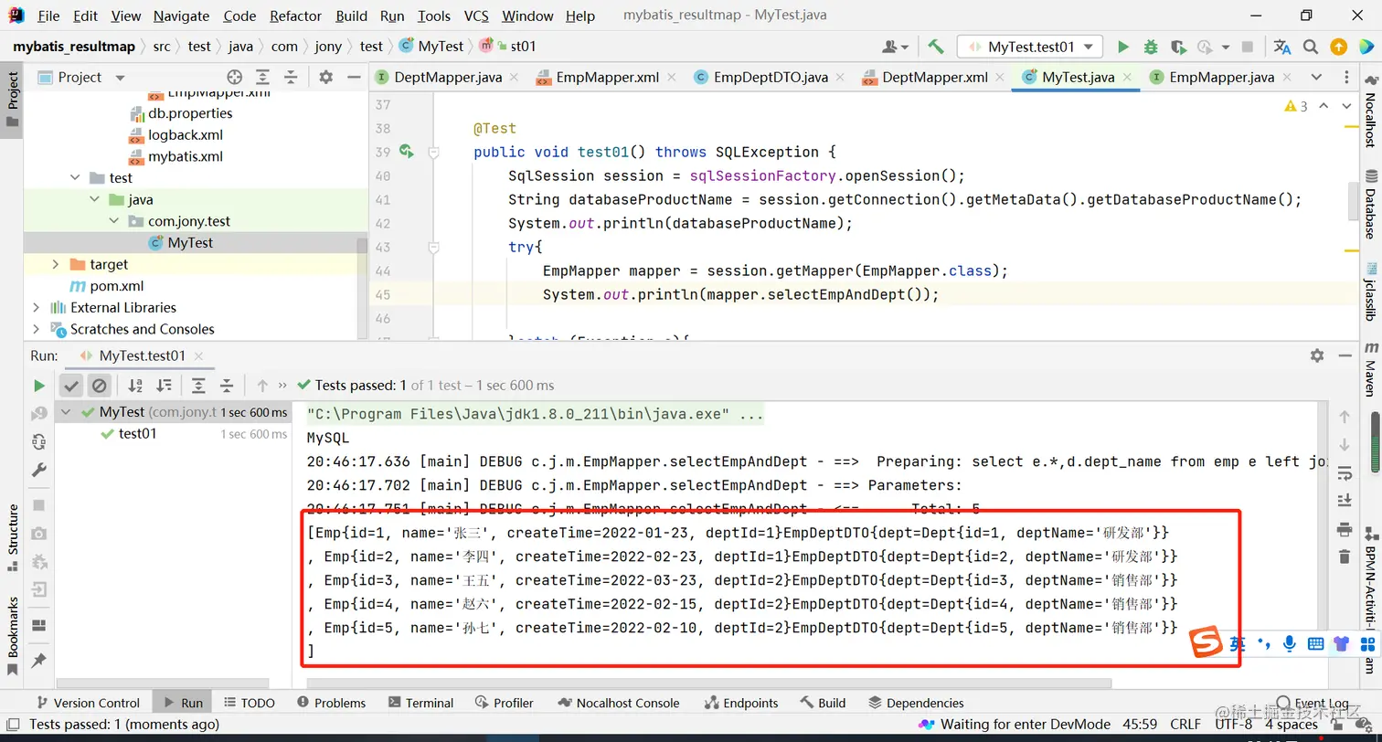Image resolution: width=1382 pixels, height=742 pixels.
Task: Show the hidden editor tabs list chevron
Action: coord(1316,78)
